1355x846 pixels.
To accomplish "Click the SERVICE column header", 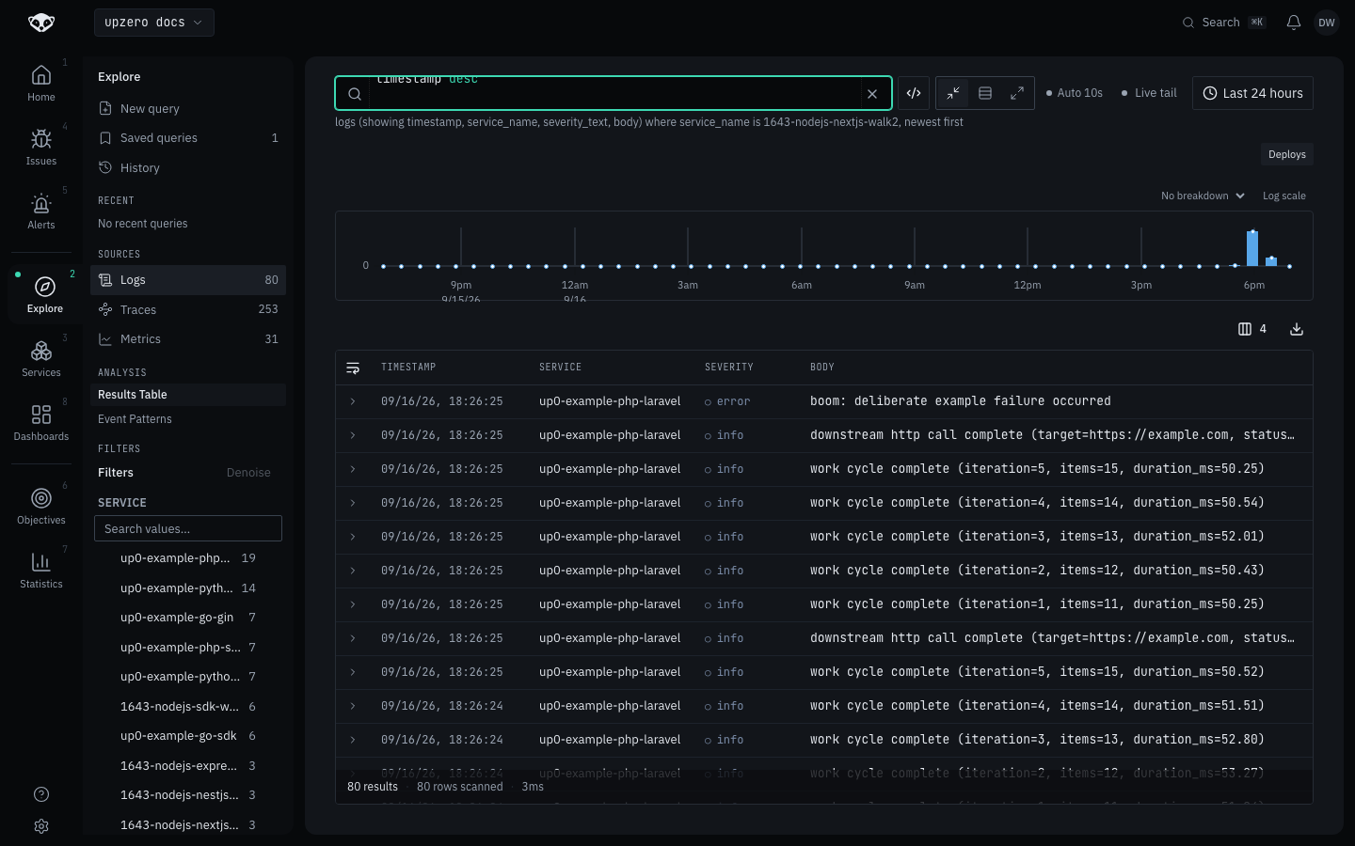I will (560, 368).
